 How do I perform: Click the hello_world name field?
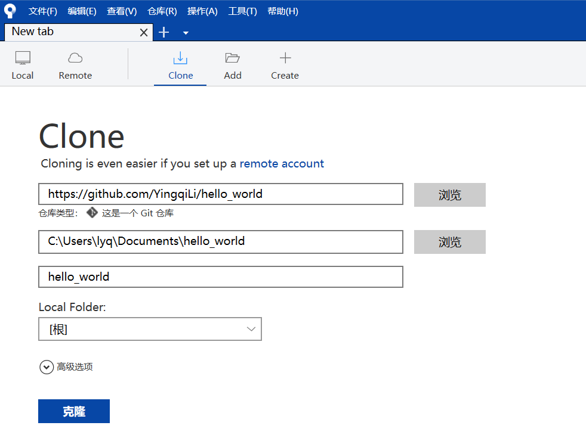pyautogui.click(x=221, y=277)
